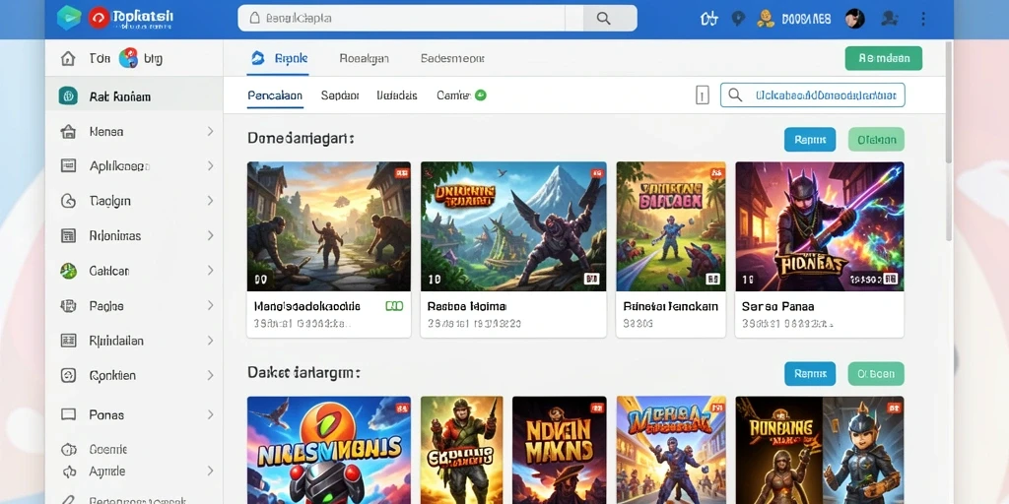The width and height of the screenshot is (1009, 504).
Task: Click the colorful round badge next to blg
Action: [128, 58]
